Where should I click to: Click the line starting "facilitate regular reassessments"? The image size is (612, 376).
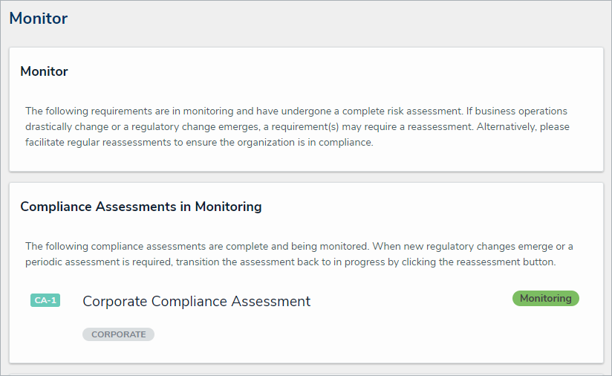(x=198, y=142)
